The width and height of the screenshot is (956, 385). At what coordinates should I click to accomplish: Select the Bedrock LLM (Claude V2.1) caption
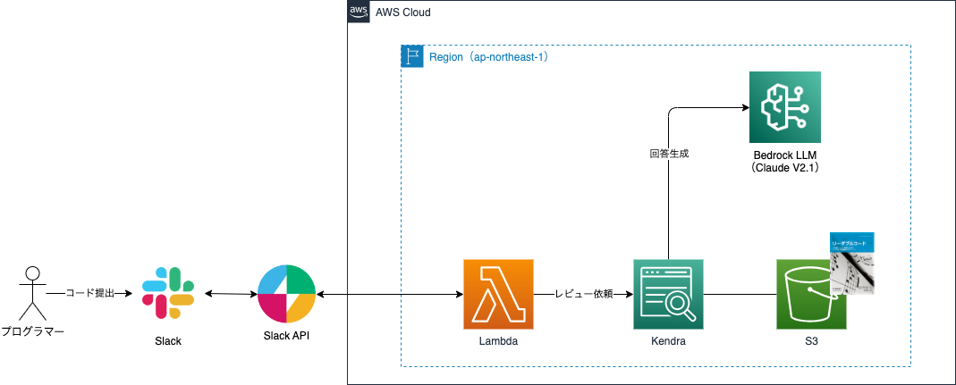pyautogui.click(x=784, y=162)
